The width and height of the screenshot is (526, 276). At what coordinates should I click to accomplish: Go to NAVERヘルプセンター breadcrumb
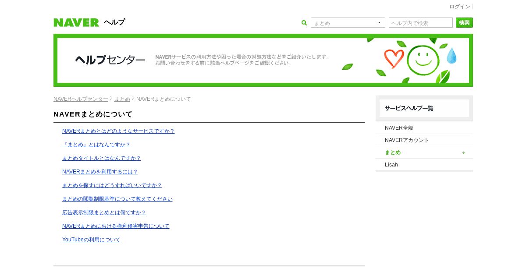pyautogui.click(x=81, y=99)
